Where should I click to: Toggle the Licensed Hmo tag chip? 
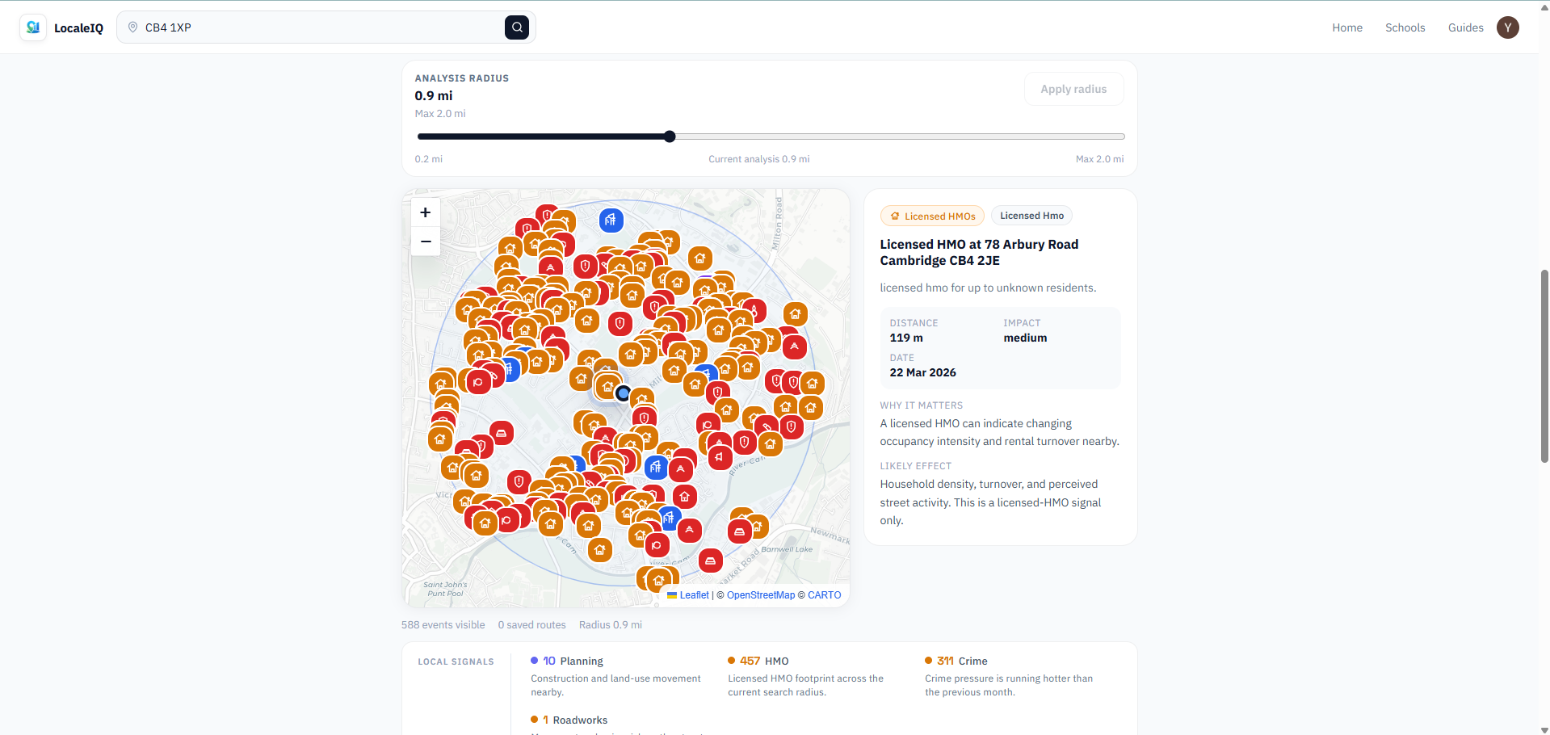(x=1031, y=215)
